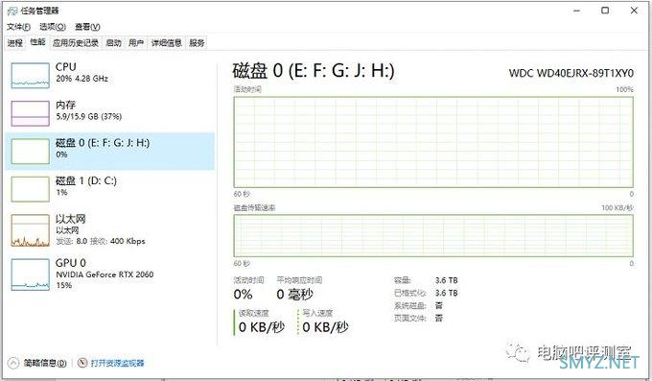
Task: Click the 磁盘传输速率 transfer rate graph
Action: pos(433,236)
